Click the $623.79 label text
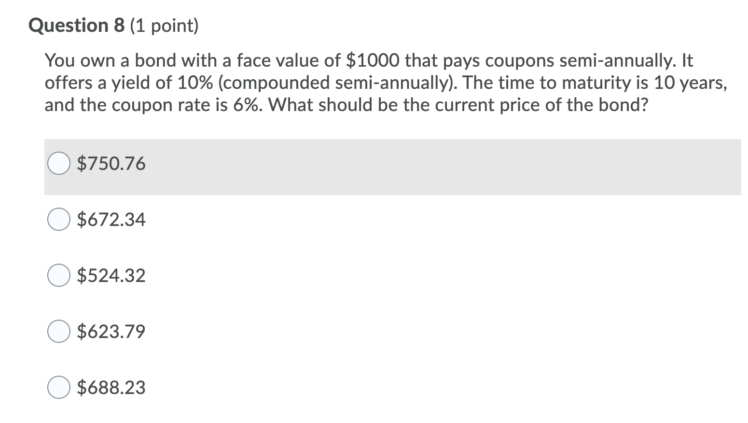 pos(110,331)
